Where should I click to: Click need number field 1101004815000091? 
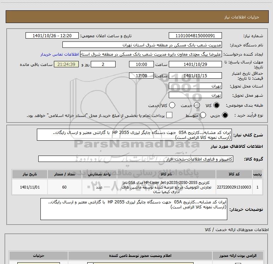click(195, 35)
